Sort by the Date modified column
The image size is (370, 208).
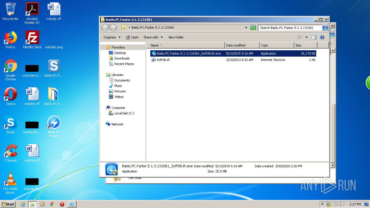242,45
